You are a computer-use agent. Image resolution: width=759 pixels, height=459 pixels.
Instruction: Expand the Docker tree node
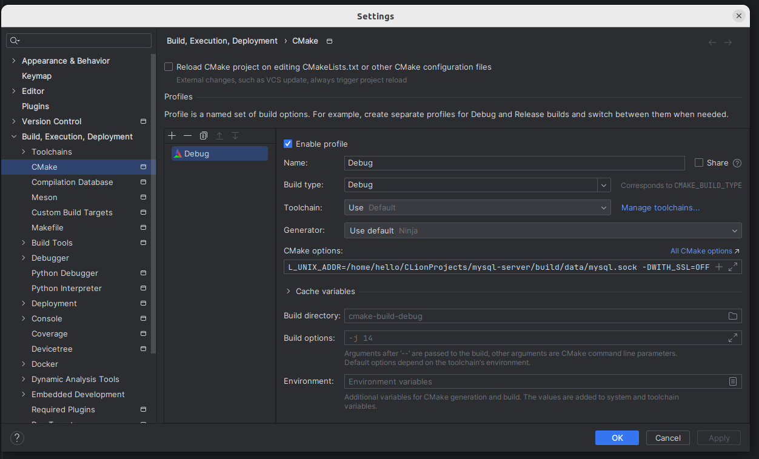pos(24,364)
